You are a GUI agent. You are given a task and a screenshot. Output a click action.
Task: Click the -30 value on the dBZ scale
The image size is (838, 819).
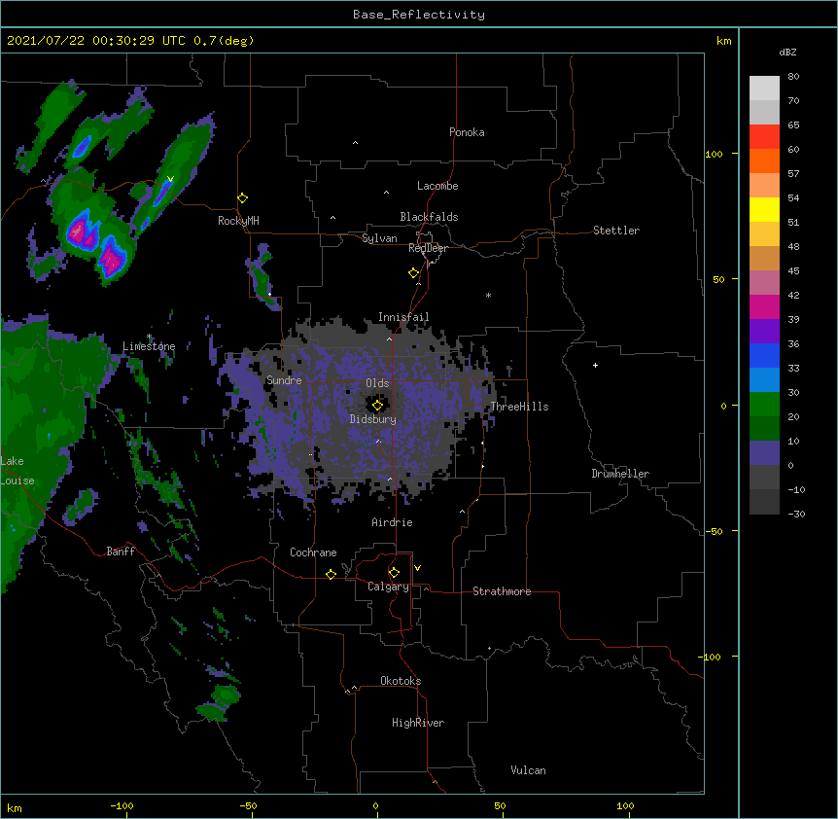pyautogui.click(x=796, y=514)
